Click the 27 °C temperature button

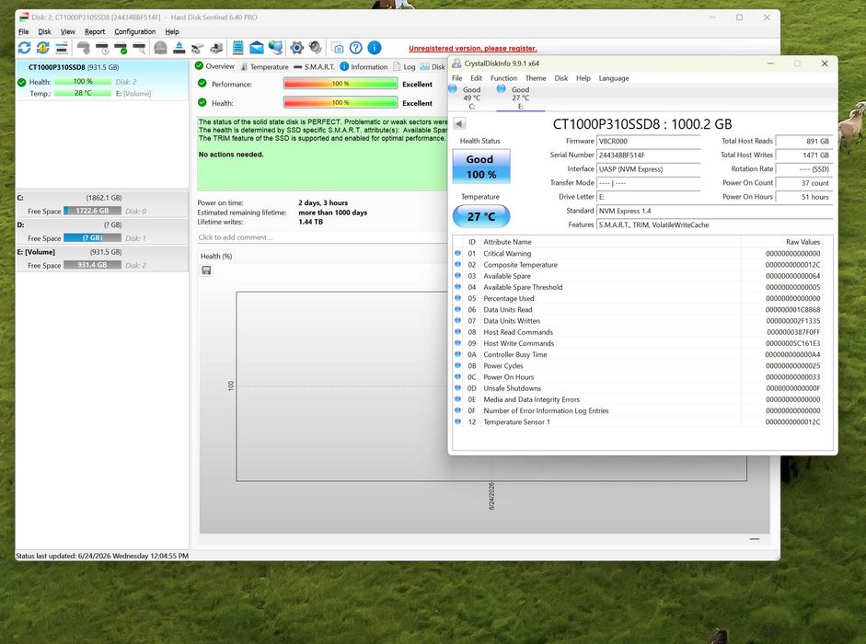coord(481,216)
